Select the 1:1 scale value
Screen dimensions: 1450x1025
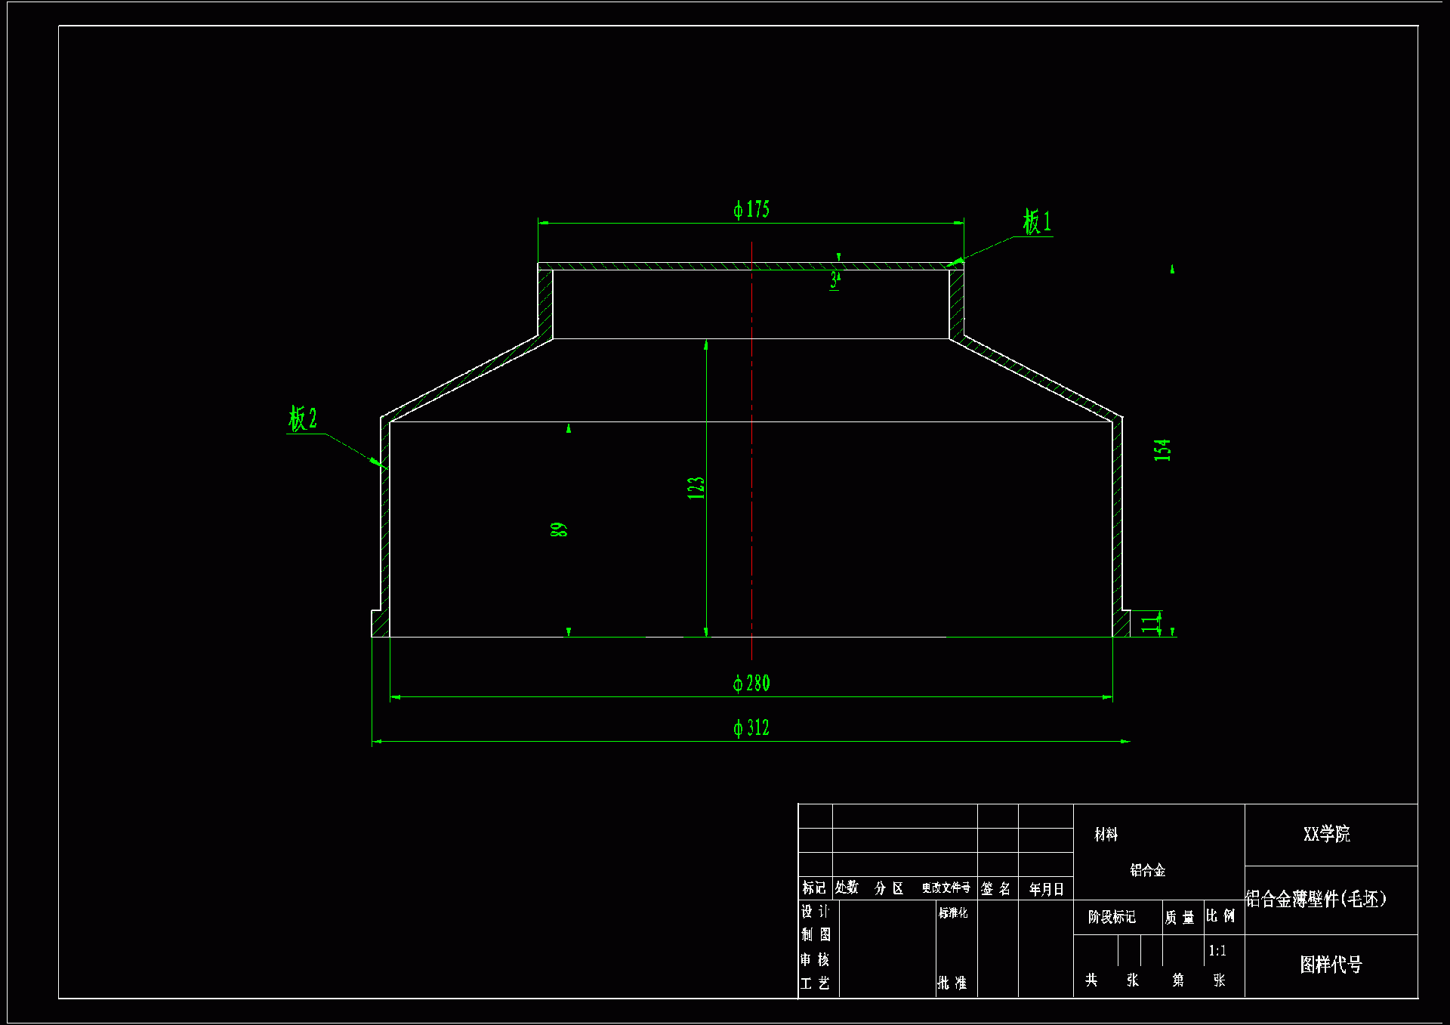pos(1217,951)
